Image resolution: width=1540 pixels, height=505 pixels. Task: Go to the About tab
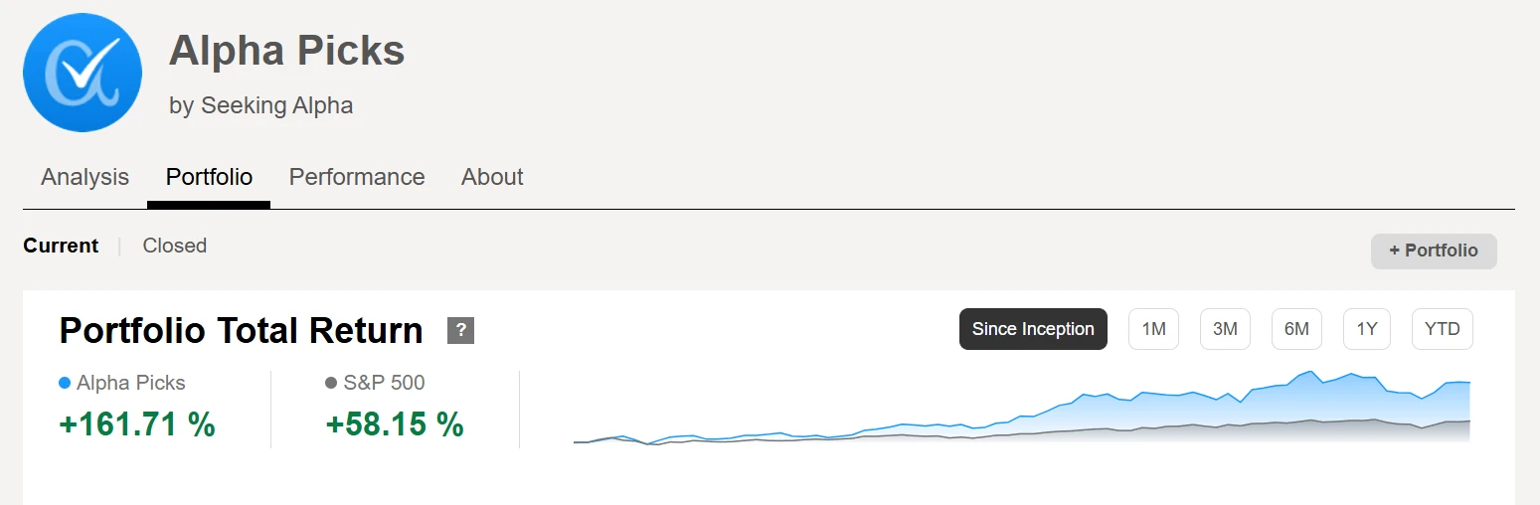492,177
